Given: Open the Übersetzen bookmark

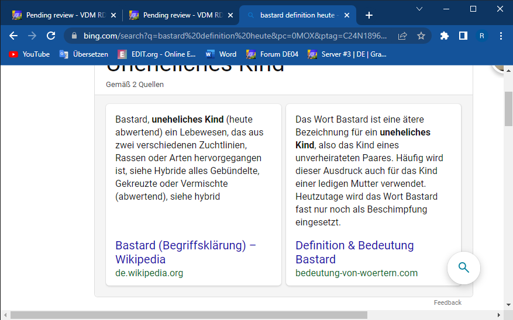Looking at the screenshot, I should (84, 54).
